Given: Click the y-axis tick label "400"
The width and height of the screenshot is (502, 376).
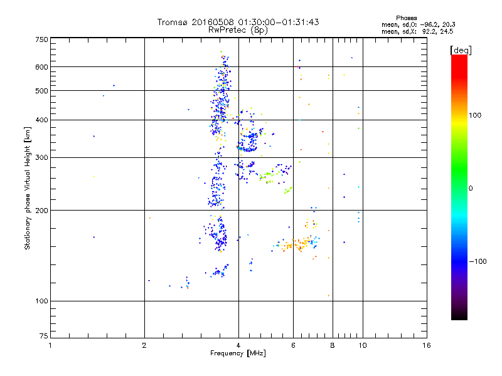Looking at the screenshot, I should tap(41, 120).
